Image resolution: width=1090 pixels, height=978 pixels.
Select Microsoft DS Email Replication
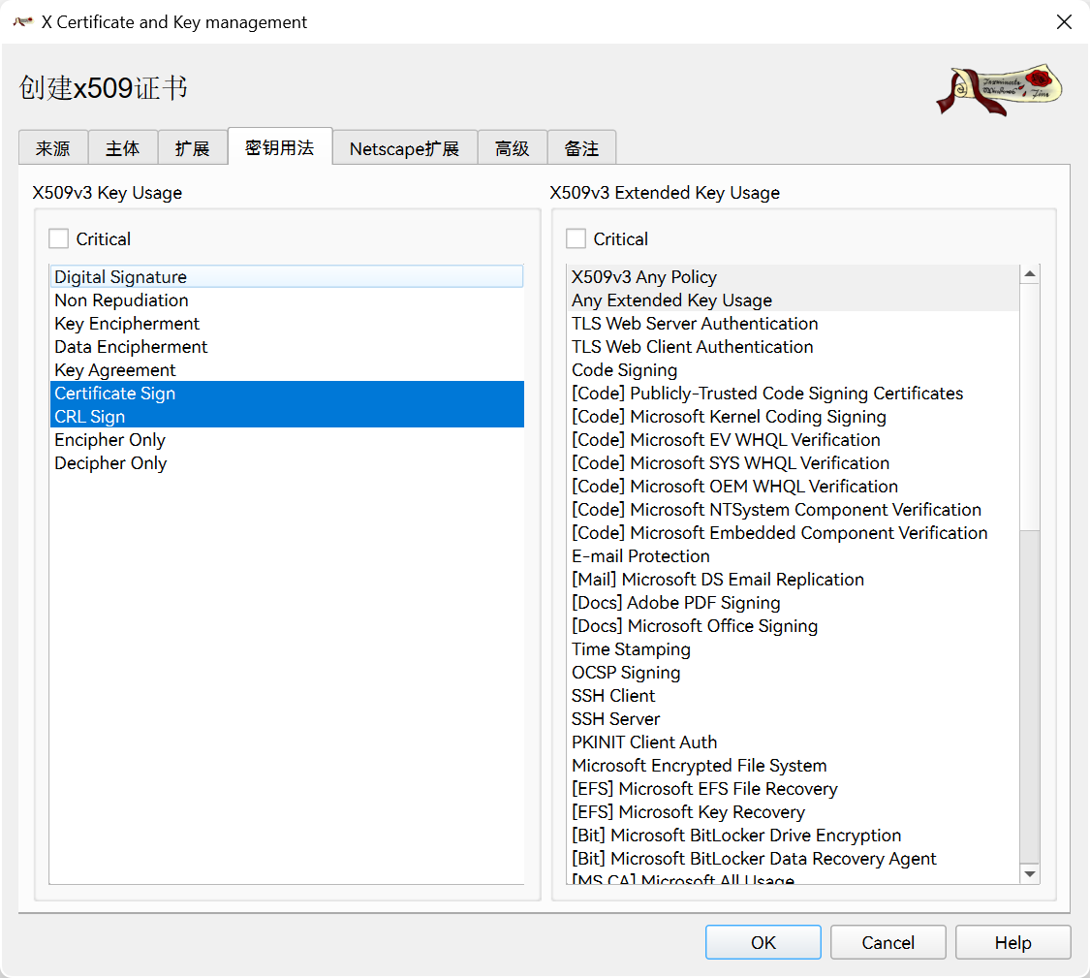(x=794, y=580)
